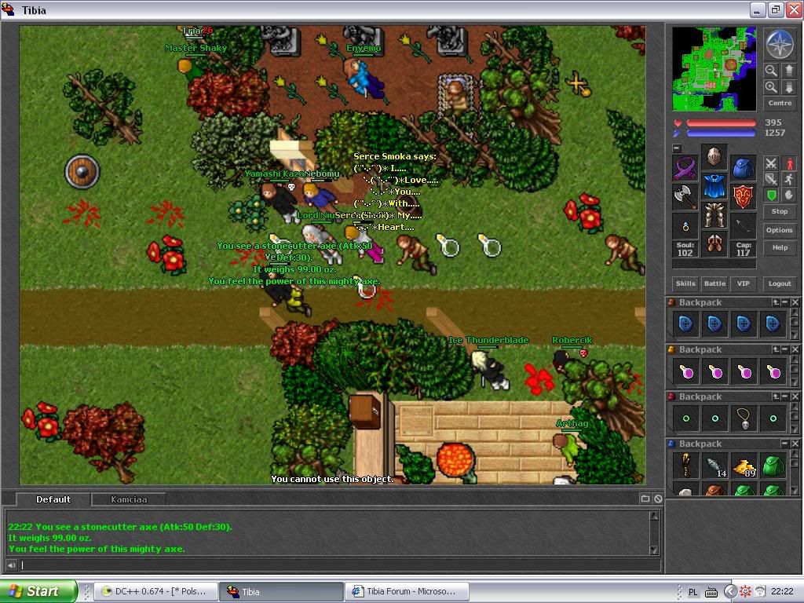
Task: Toggle chat volume speaker button
Action: pyautogui.click(x=11, y=565)
